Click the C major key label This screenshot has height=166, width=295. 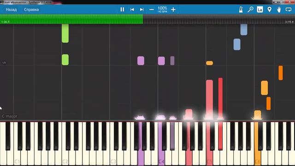[10, 116]
